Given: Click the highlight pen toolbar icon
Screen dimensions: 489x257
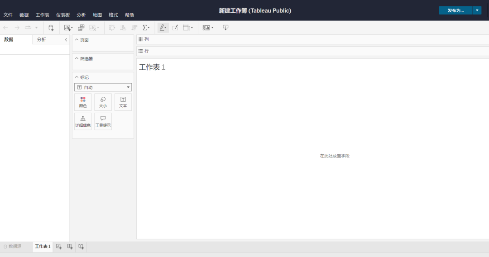Looking at the screenshot, I should pyautogui.click(x=163, y=28).
